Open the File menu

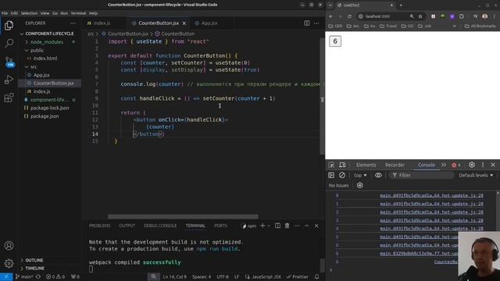tap(5, 13)
